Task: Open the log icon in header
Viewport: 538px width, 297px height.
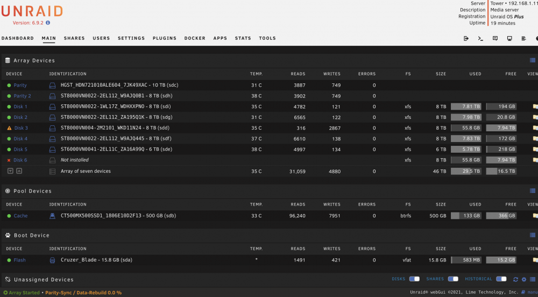Action: pyautogui.click(x=523, y=38)
